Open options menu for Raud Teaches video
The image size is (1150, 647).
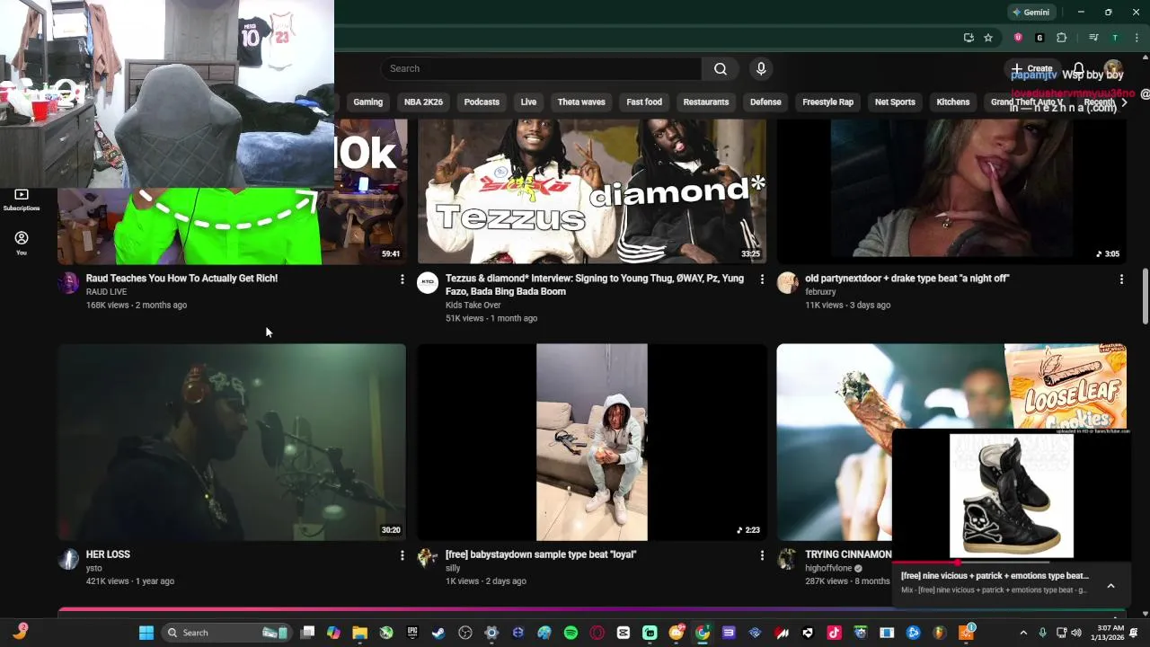click(x=402, y=279)
